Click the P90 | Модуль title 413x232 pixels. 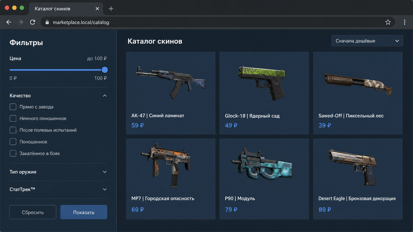pyautogui.click(x=240, y=198)
